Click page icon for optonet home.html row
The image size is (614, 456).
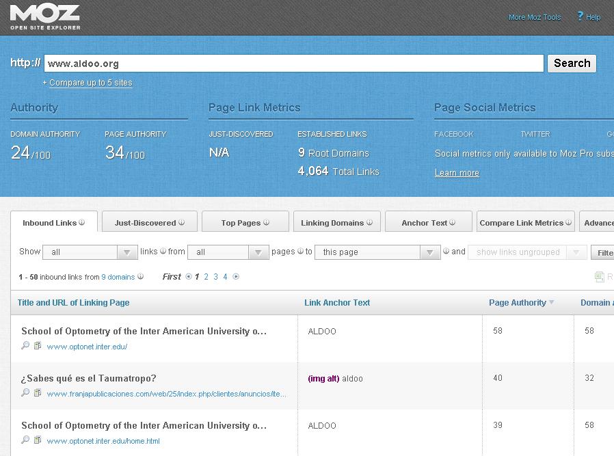(x=38, y=440)
